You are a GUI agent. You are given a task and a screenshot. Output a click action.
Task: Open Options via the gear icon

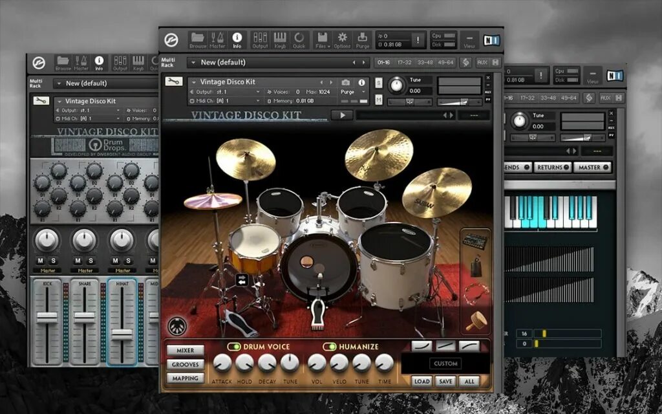343,38
